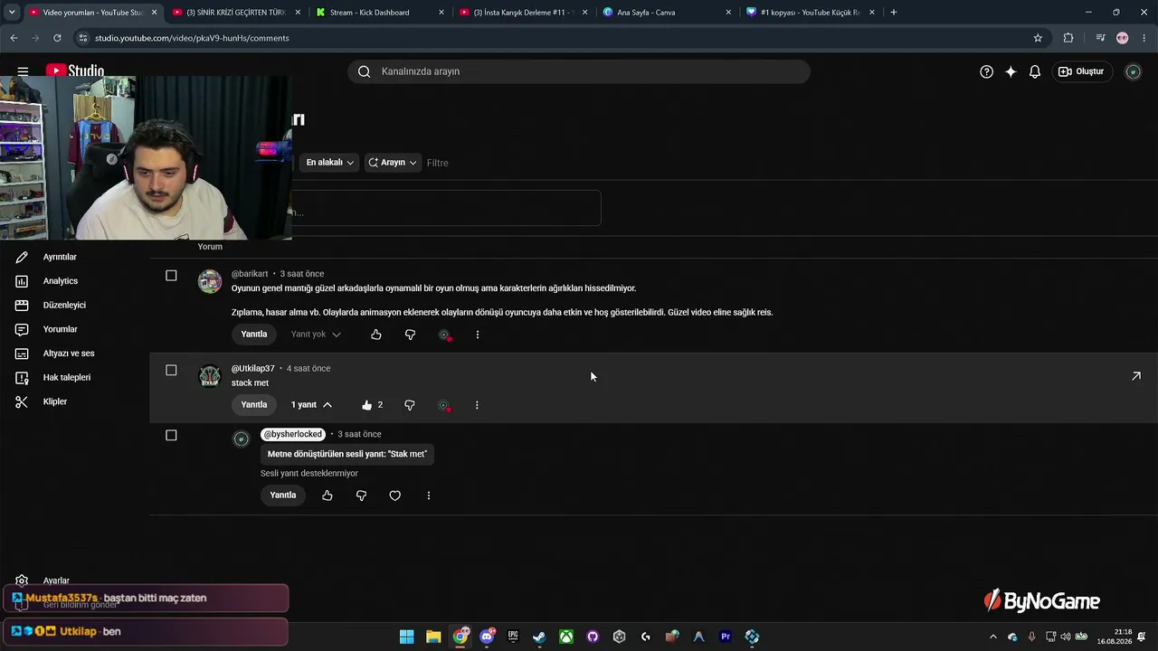Viewport: 1158px width, 651px height.
Task: Heart the @Utkilap37 comment
Action: point(443,405)
